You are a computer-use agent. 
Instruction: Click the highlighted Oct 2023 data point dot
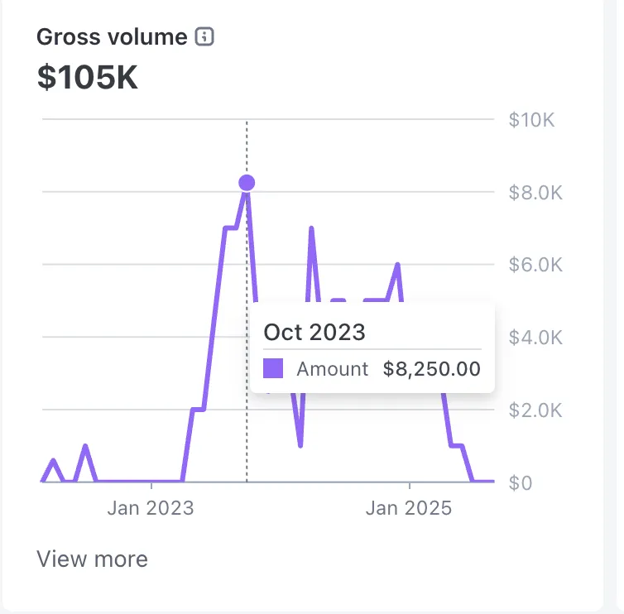click(x=246, y=183)
